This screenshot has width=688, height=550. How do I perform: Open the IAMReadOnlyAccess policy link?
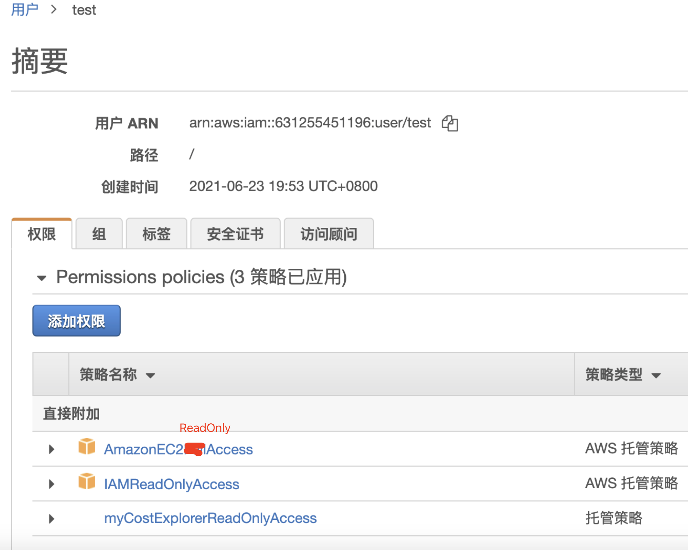pyautogui.click(x=172, y=484)
